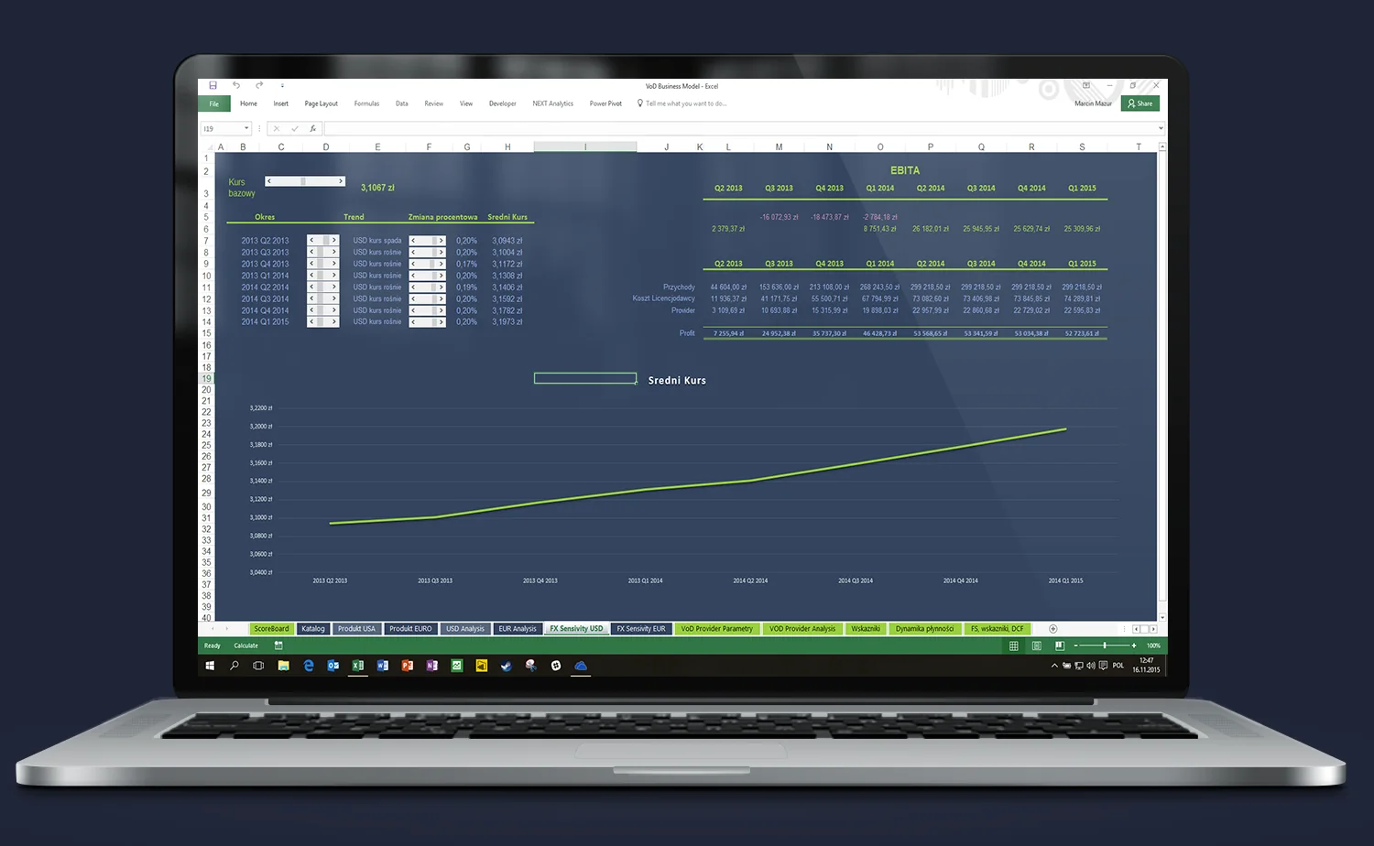This screenshot has height=846, width=1374.
Task: Click the Kurs bazowy scrollbar
Action: click(305, 181)
